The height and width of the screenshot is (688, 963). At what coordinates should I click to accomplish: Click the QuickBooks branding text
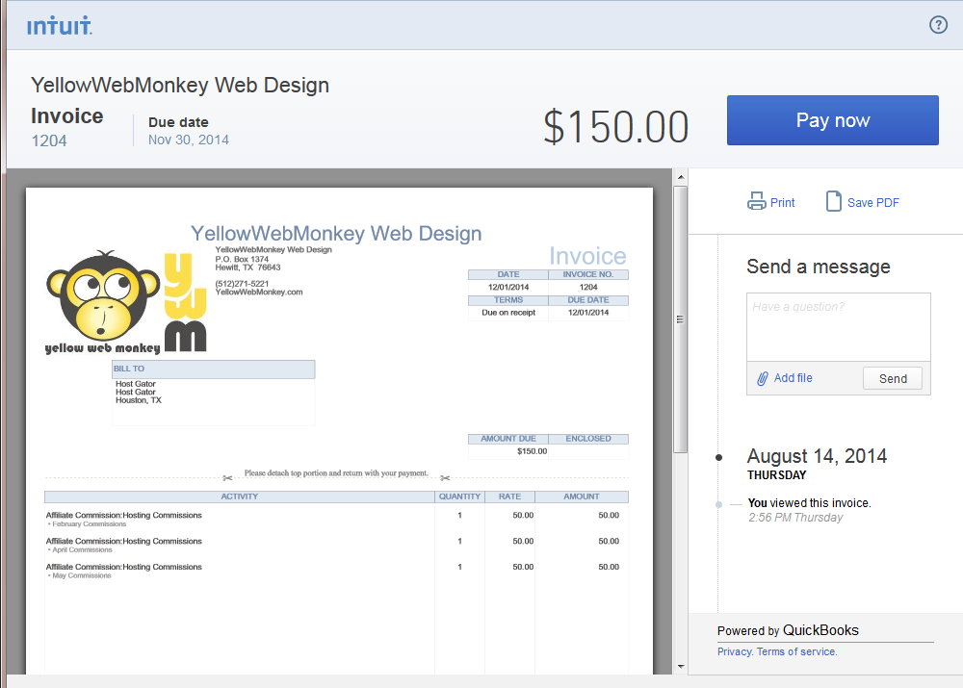820,630
